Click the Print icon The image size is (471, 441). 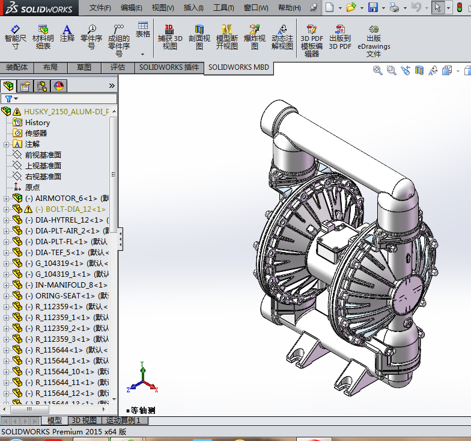tap(394, 7)
